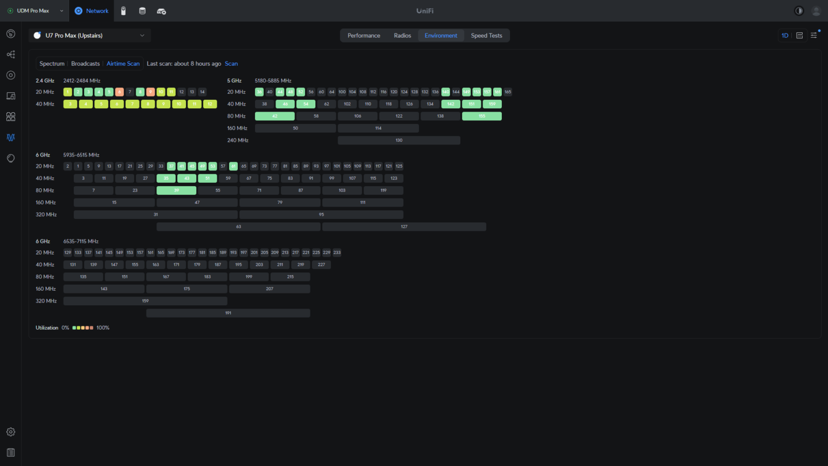This screenshot has width=828, height=466.
Task: Open the user account avatar menu
Action: click(x=816, y=11)
